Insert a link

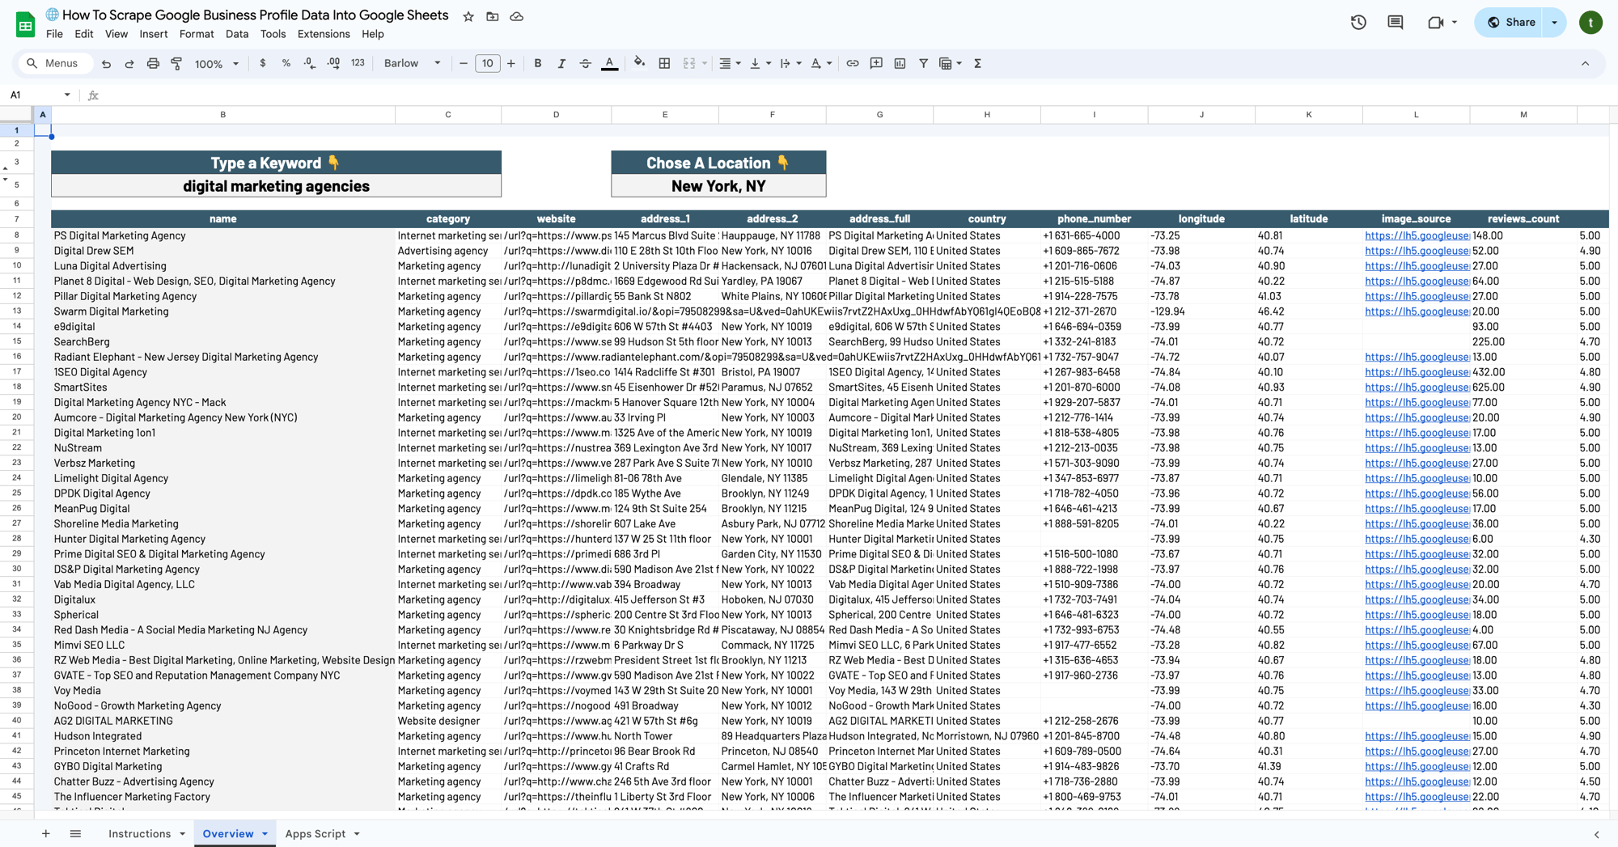[853, 63]
